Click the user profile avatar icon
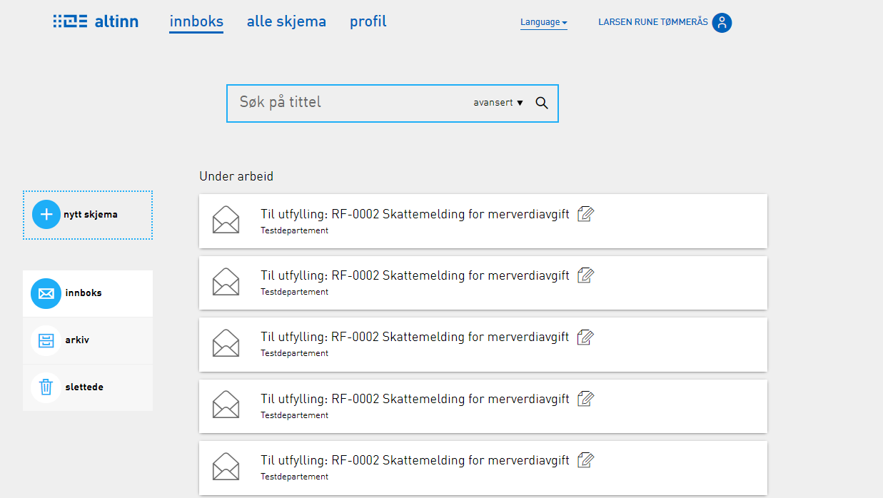 (x=722, y=23)
